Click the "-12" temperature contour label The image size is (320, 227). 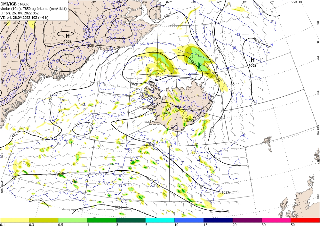point(238,34)
